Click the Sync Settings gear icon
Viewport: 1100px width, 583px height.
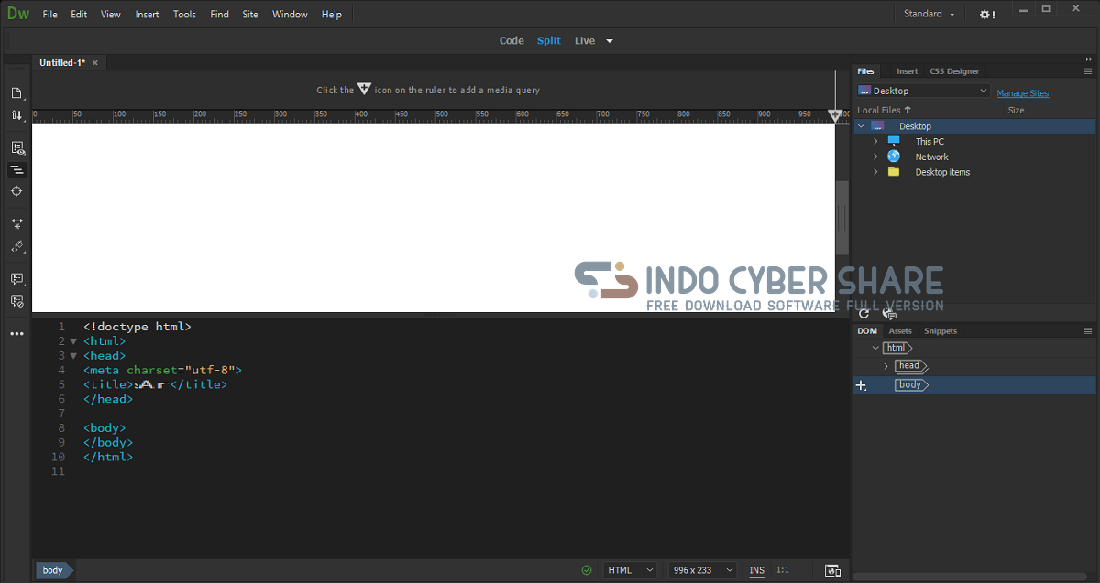[986, 15]
